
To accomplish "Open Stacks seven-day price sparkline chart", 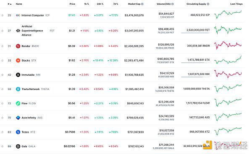I will [x=228, y=60].
